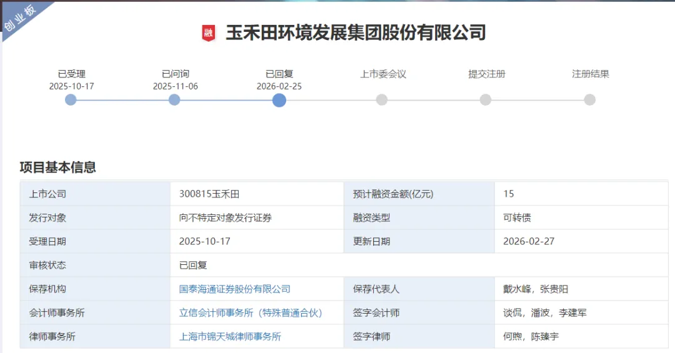Click the 签字会计师 label
This screenshot has height=353, width=675.
(376, 313)
